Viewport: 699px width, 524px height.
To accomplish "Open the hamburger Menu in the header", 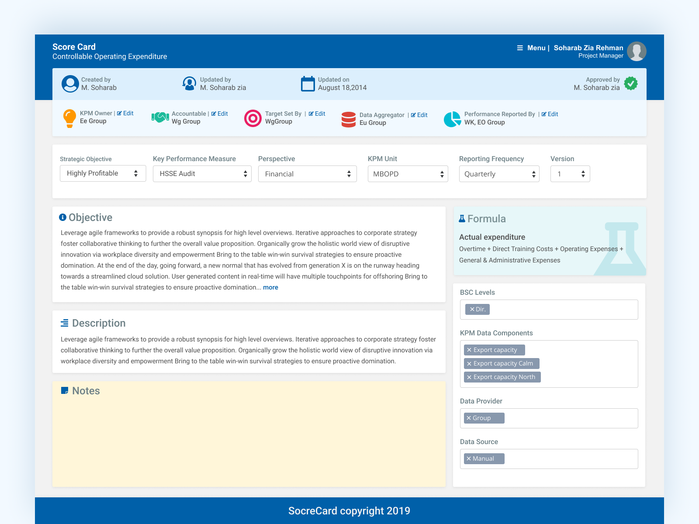I will 520,48.
